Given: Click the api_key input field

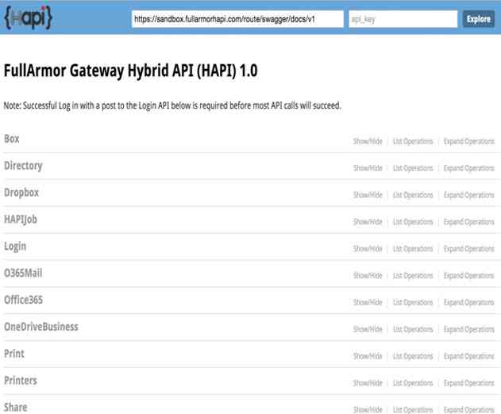Looking at the screenshot, I should (x=403, y=19).
